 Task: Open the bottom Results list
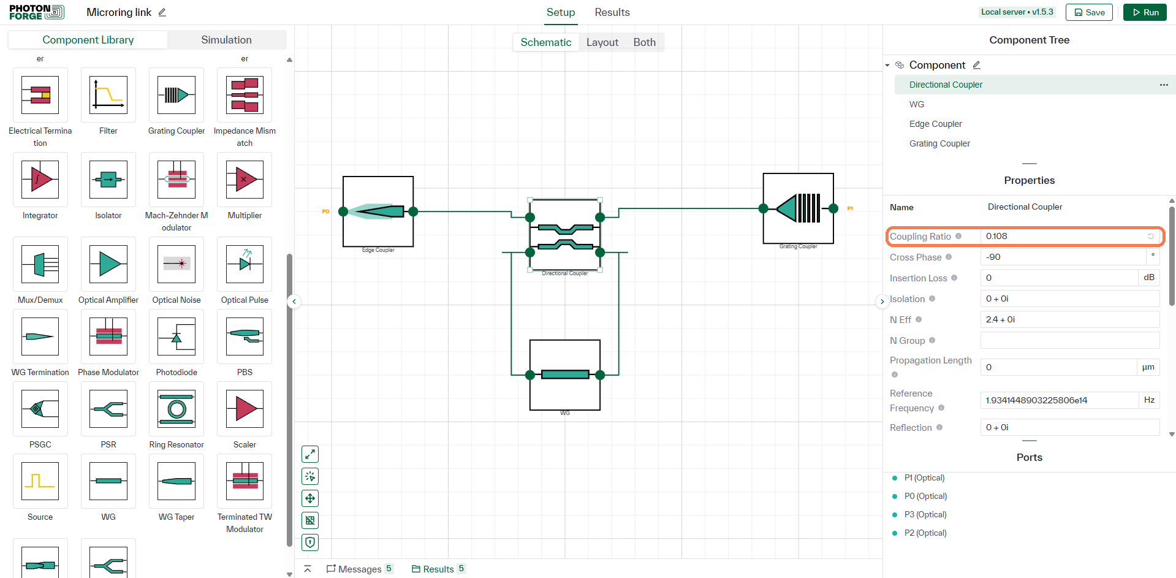[x=438, y=569]
